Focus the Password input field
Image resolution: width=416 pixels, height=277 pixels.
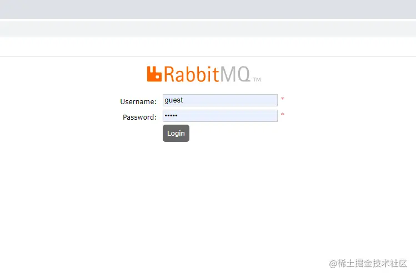(220, 116)
